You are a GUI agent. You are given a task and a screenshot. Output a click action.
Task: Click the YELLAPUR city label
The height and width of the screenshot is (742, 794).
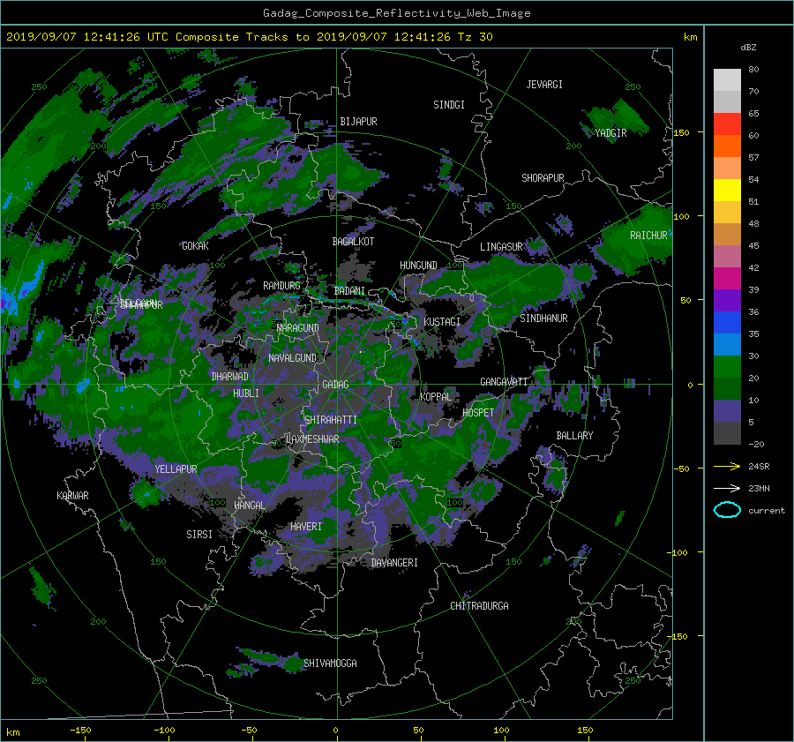(x=176, y=469)
